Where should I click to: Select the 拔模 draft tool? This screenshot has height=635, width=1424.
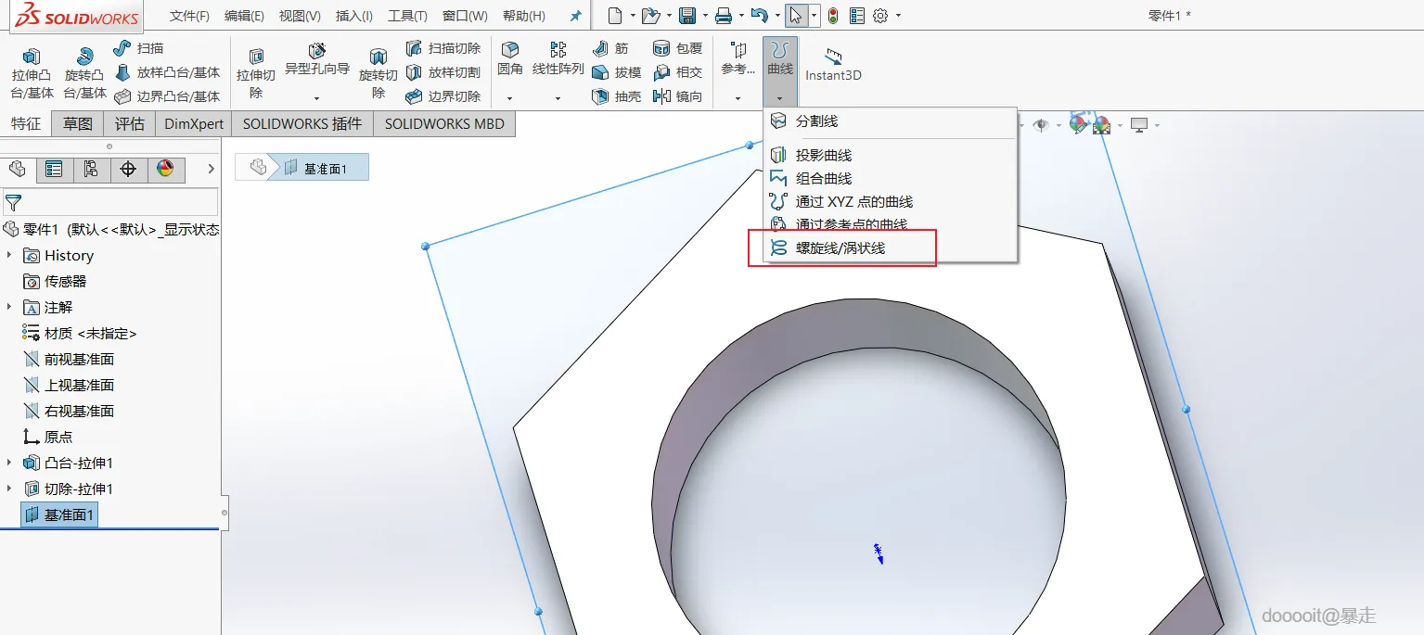click(617, 72)
